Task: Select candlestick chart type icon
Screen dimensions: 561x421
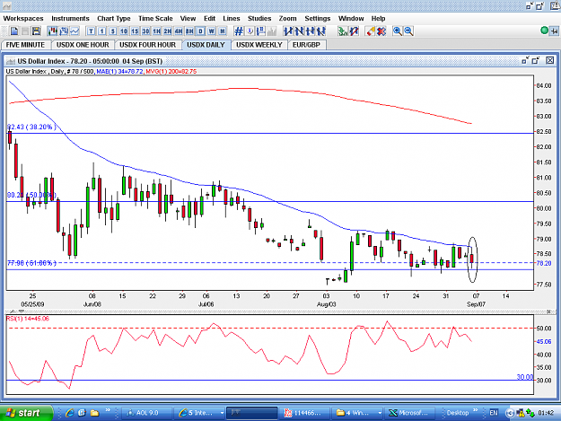Action: point(53,31)
